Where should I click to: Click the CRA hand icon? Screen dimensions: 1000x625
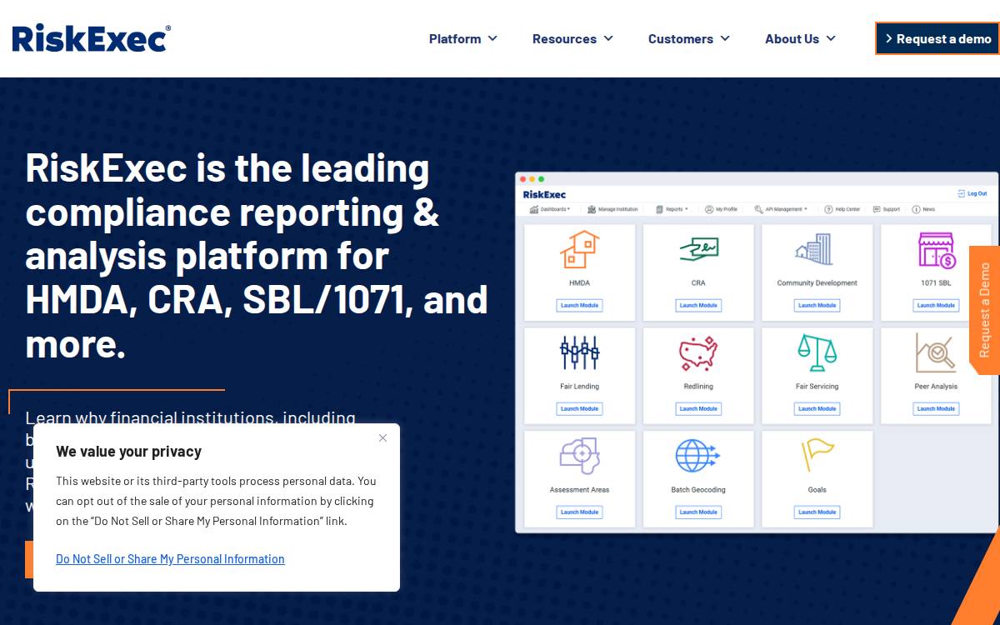(698, 249)
